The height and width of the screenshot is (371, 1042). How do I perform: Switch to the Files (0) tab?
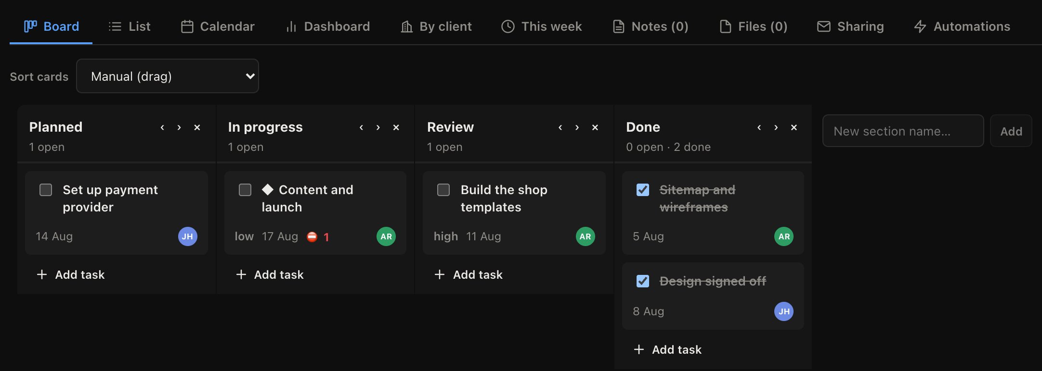754,26
